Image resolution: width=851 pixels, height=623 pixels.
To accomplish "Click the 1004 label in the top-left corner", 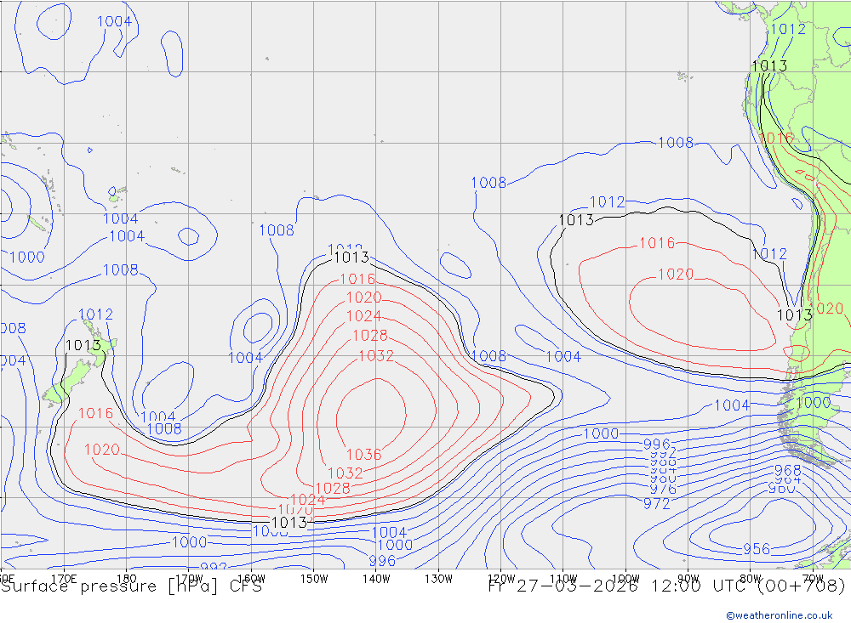I will [114, 21].
